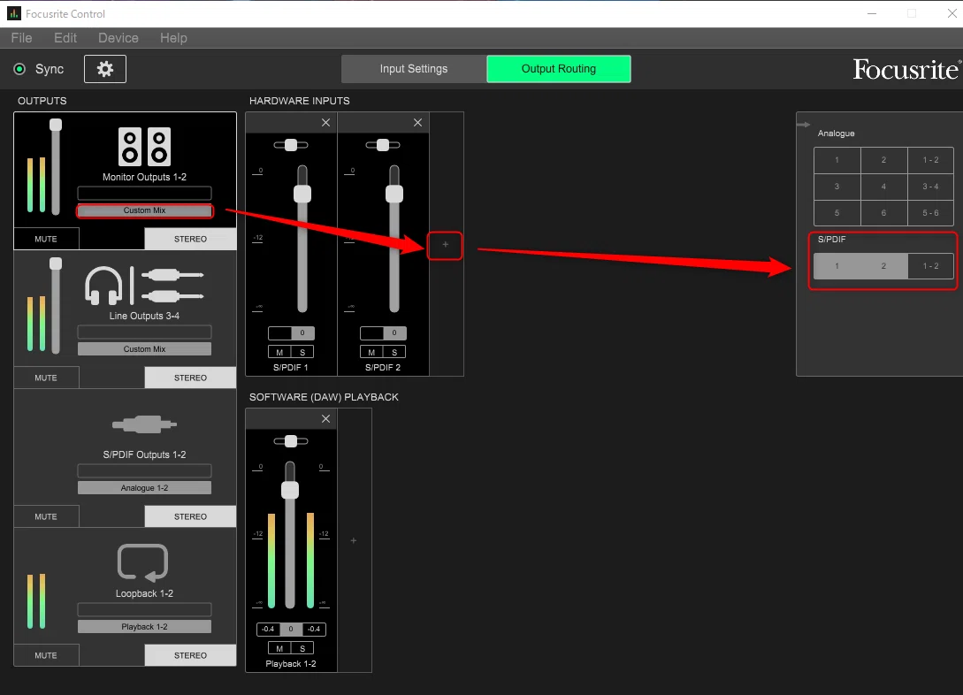Add a hardware input with plus button
Viewport: 963px width, 695px height.
pos(446,245)
